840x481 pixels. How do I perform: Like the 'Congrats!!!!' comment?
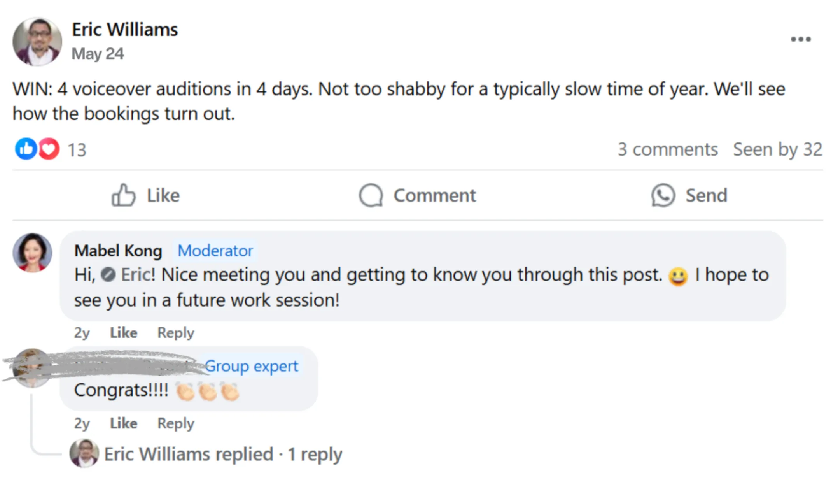pyautogui.click(x=124, y=423)
